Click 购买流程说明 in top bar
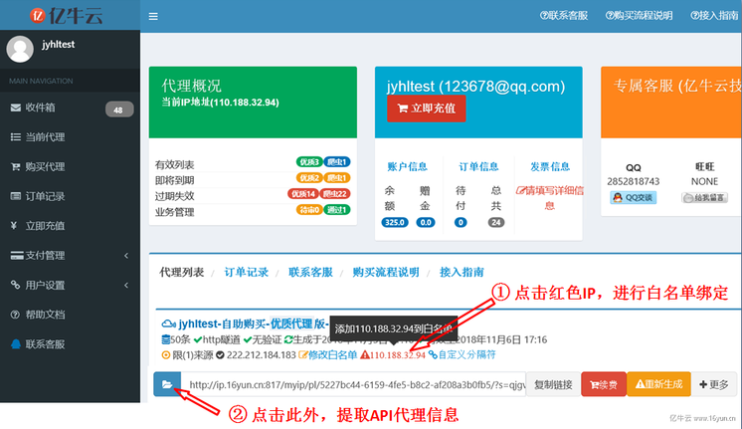Viewport: 742px width, 429px height. click(639, 16)
